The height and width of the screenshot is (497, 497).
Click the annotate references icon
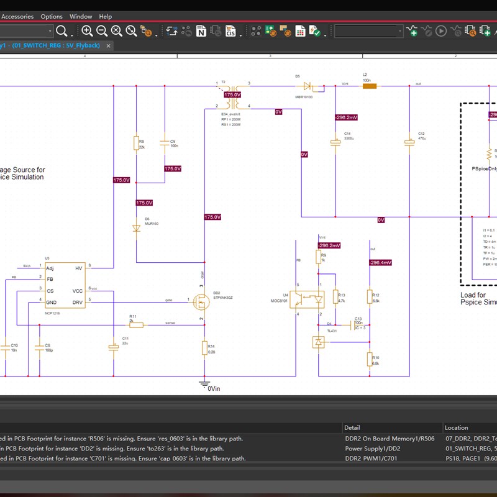coord(171,31)
